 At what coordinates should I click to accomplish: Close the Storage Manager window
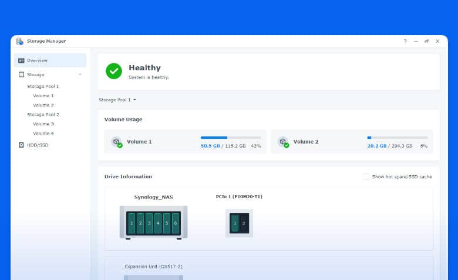(x=437, y=41)
